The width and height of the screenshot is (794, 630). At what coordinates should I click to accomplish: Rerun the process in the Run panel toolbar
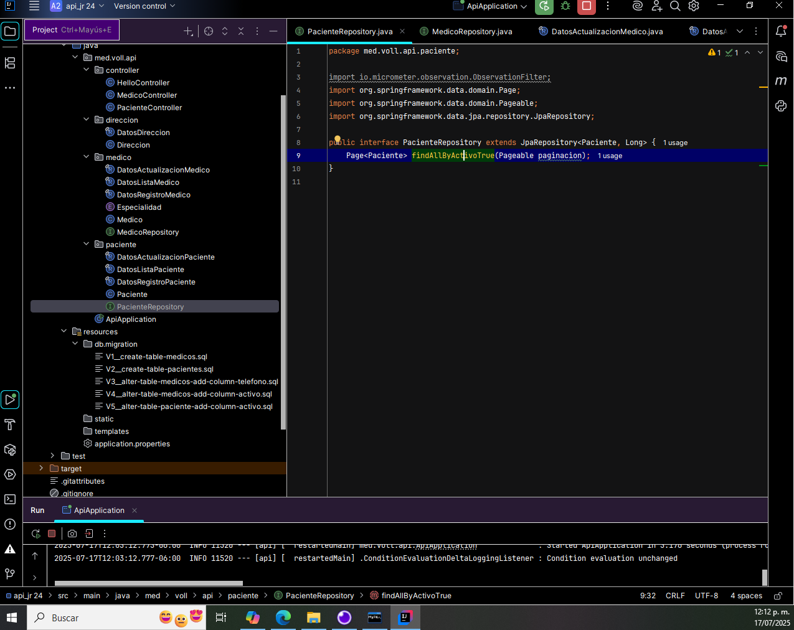coord(36,534)
